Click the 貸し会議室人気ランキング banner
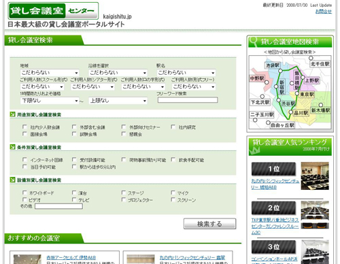340x264 pixels. 290,147
